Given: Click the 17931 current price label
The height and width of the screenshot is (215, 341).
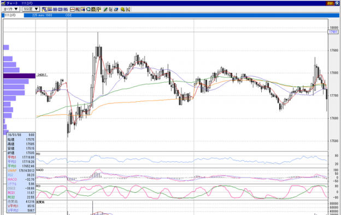Looking at the screenshot, I should 333,32.
